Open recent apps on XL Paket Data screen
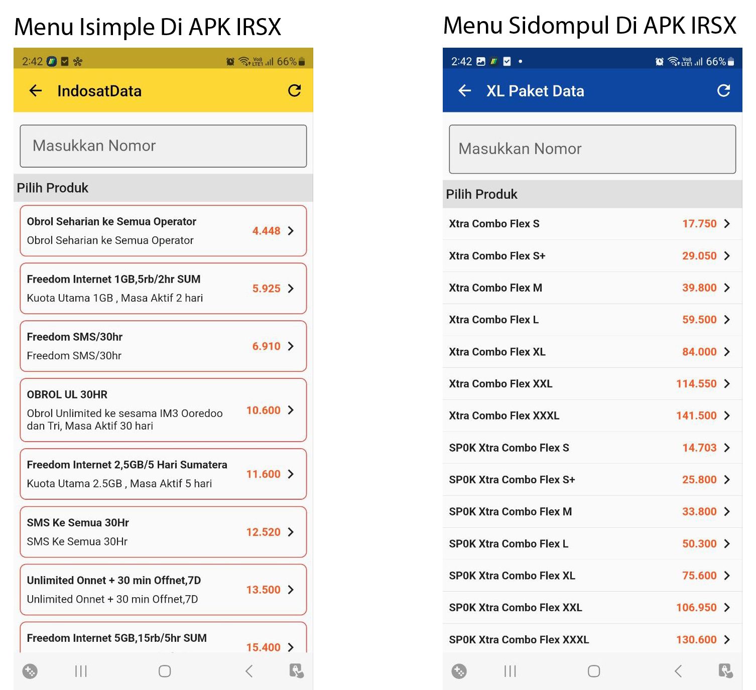 510,671
